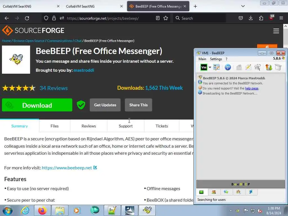Select the groups tab at BeeBEEP bottom
288x216 pixels.
[238, 192]
